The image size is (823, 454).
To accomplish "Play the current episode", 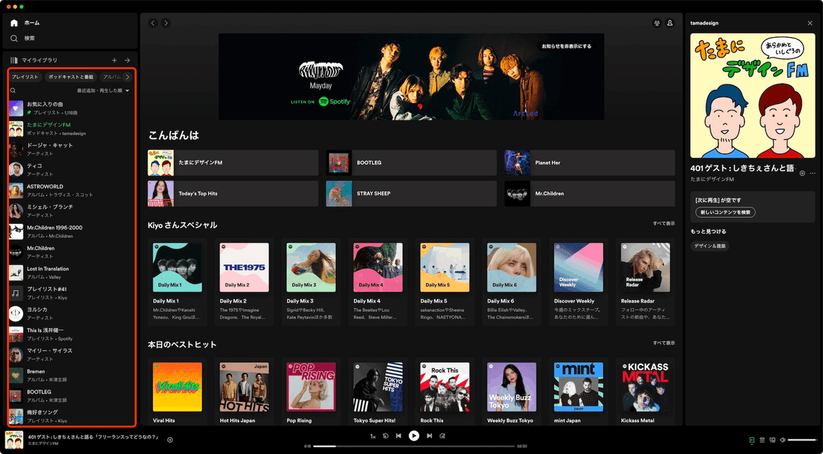I will pos(414,436).
